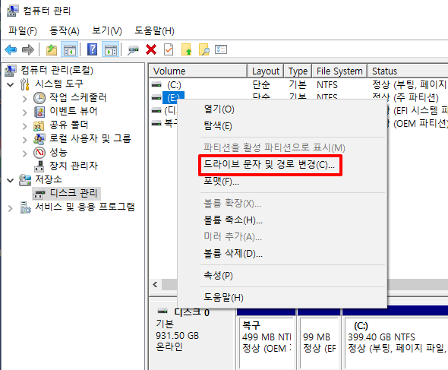This screenshot has width=448, height=370.
Task: Expand 로컬 사용자 및 그룹 node
Action: pyautogui.click(x=25, y=140)
